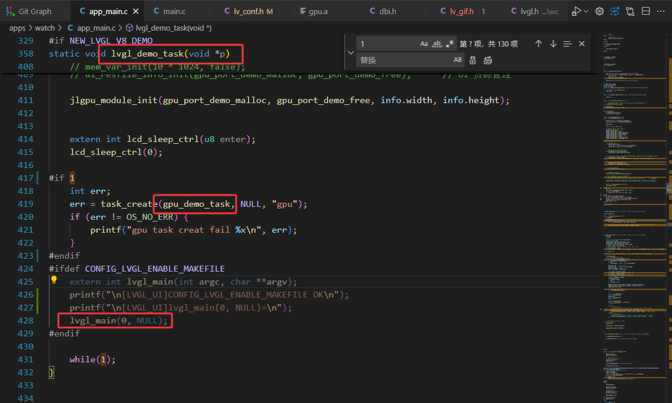Click CONFIG_LVGL_ENABLE_MAKEFILE on line 424
The height and width of the screenshot is (403, 672).
point(155,269)
